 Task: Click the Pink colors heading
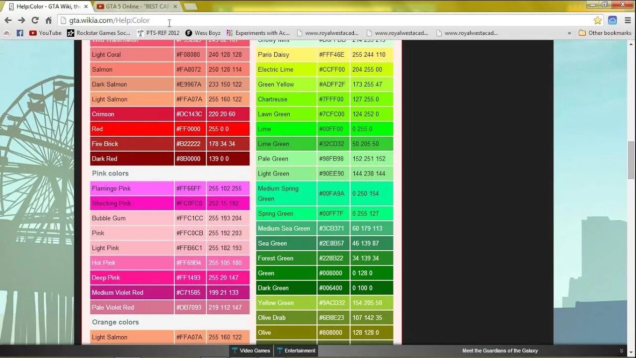click(x=110, y=173)
